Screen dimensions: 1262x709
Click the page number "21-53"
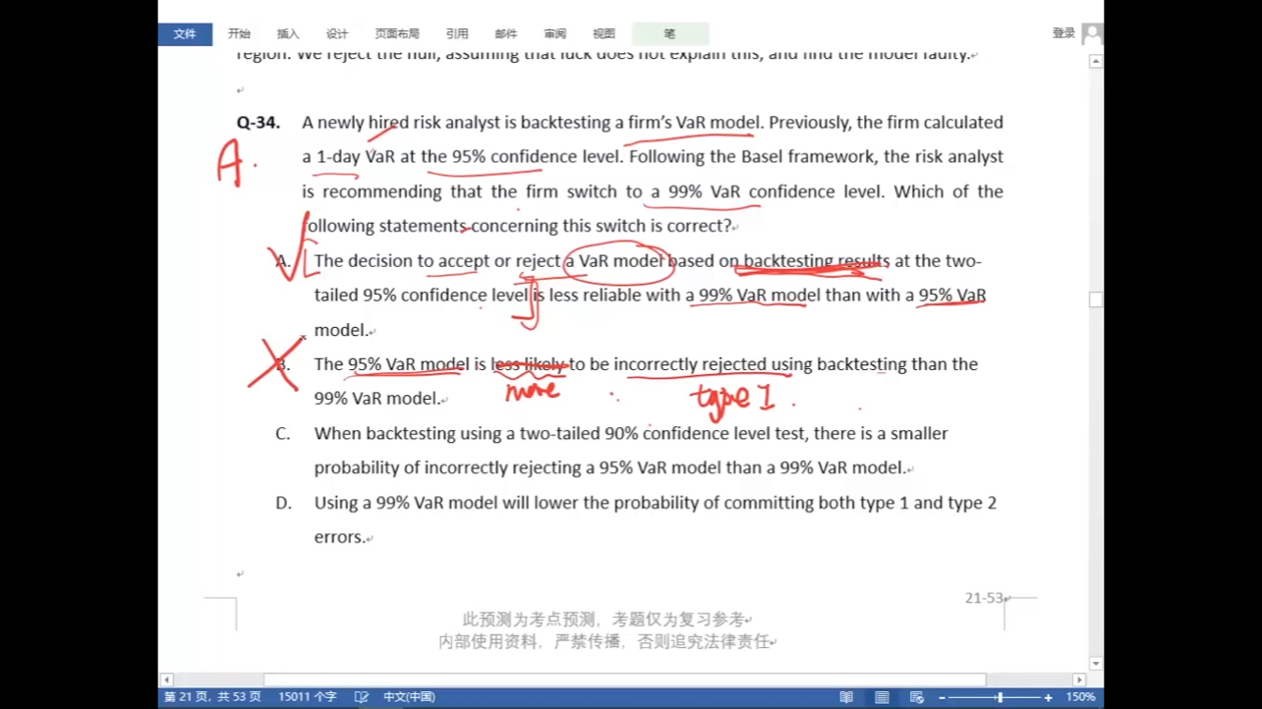click(984, 598)
